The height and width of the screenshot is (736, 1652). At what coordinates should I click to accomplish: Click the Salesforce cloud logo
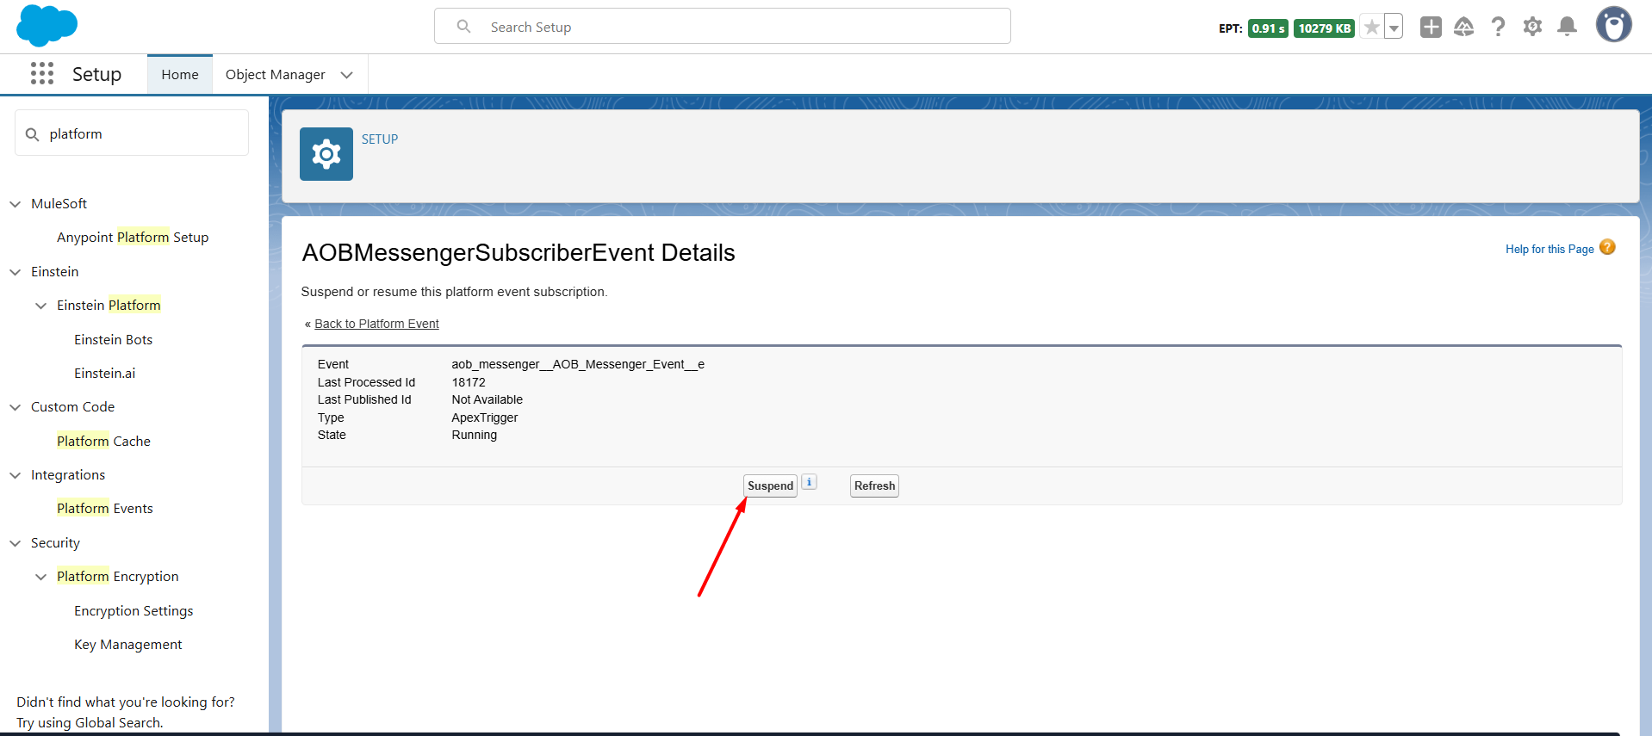pos(47,26)
